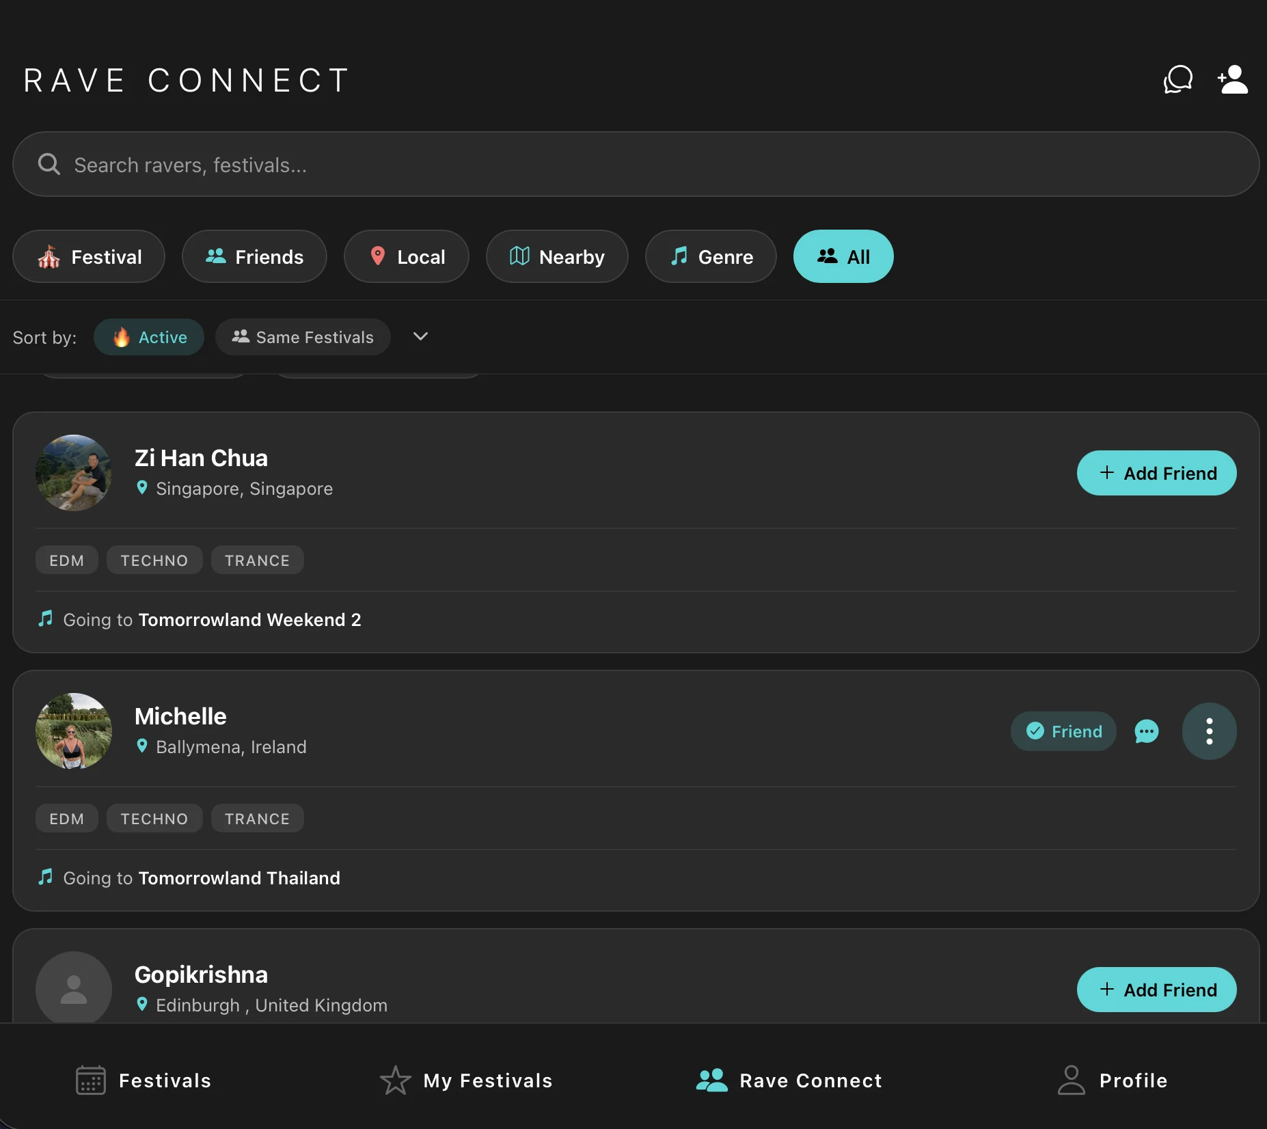Click Michelle's Friend status badge
1267x1129 pixels.
(1063, 731)
